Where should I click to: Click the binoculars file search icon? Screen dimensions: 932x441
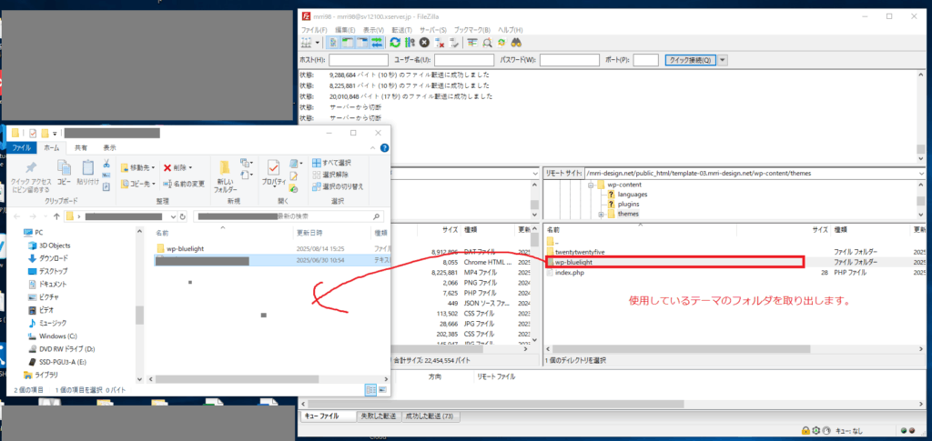coord(515,42)
